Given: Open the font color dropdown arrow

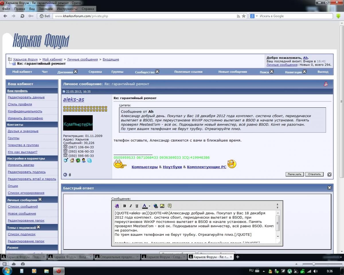Looking at the screenshot, I should tap(149, 206).
